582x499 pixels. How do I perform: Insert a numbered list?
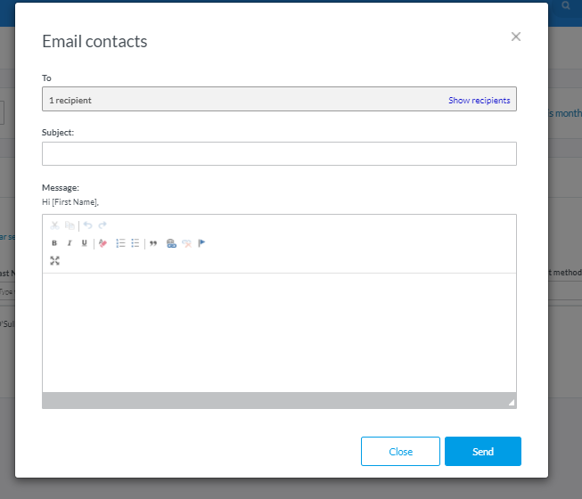(120, 243)
